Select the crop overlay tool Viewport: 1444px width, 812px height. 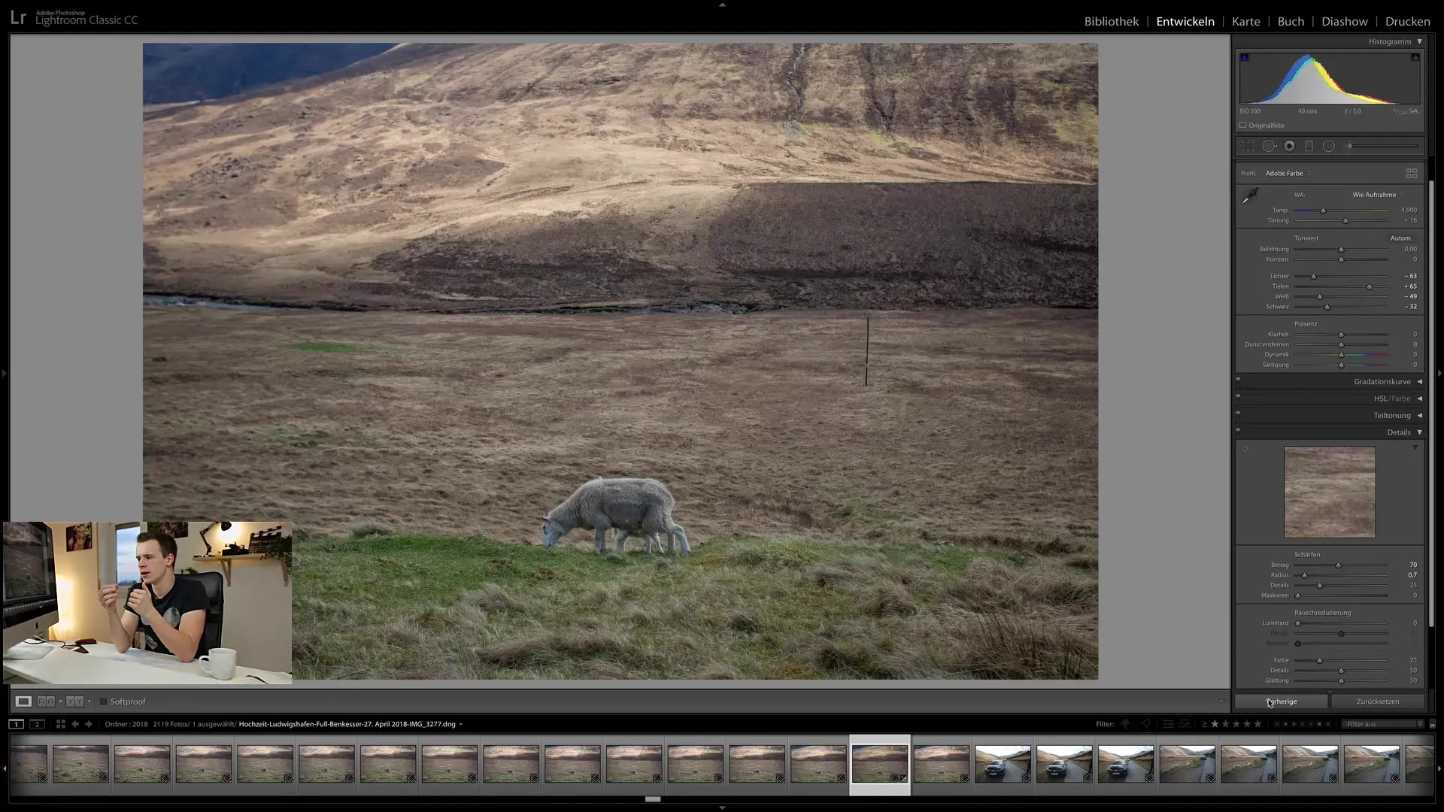tap(1248, 147)
